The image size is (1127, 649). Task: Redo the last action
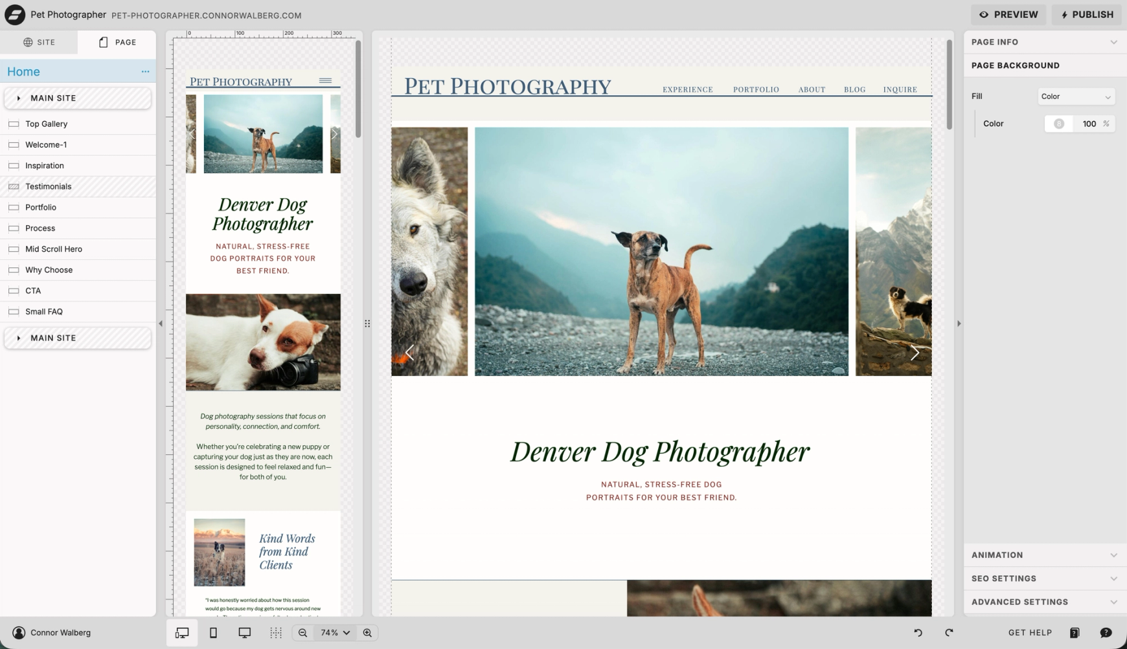(949, 633)
